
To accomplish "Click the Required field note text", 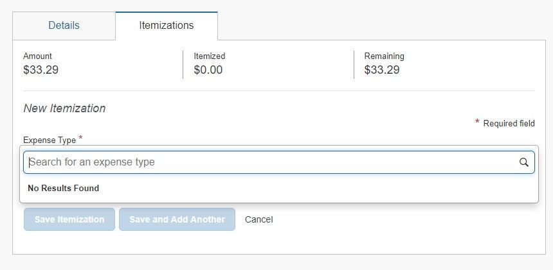I will pyautogui.click(x=509, y=123).
